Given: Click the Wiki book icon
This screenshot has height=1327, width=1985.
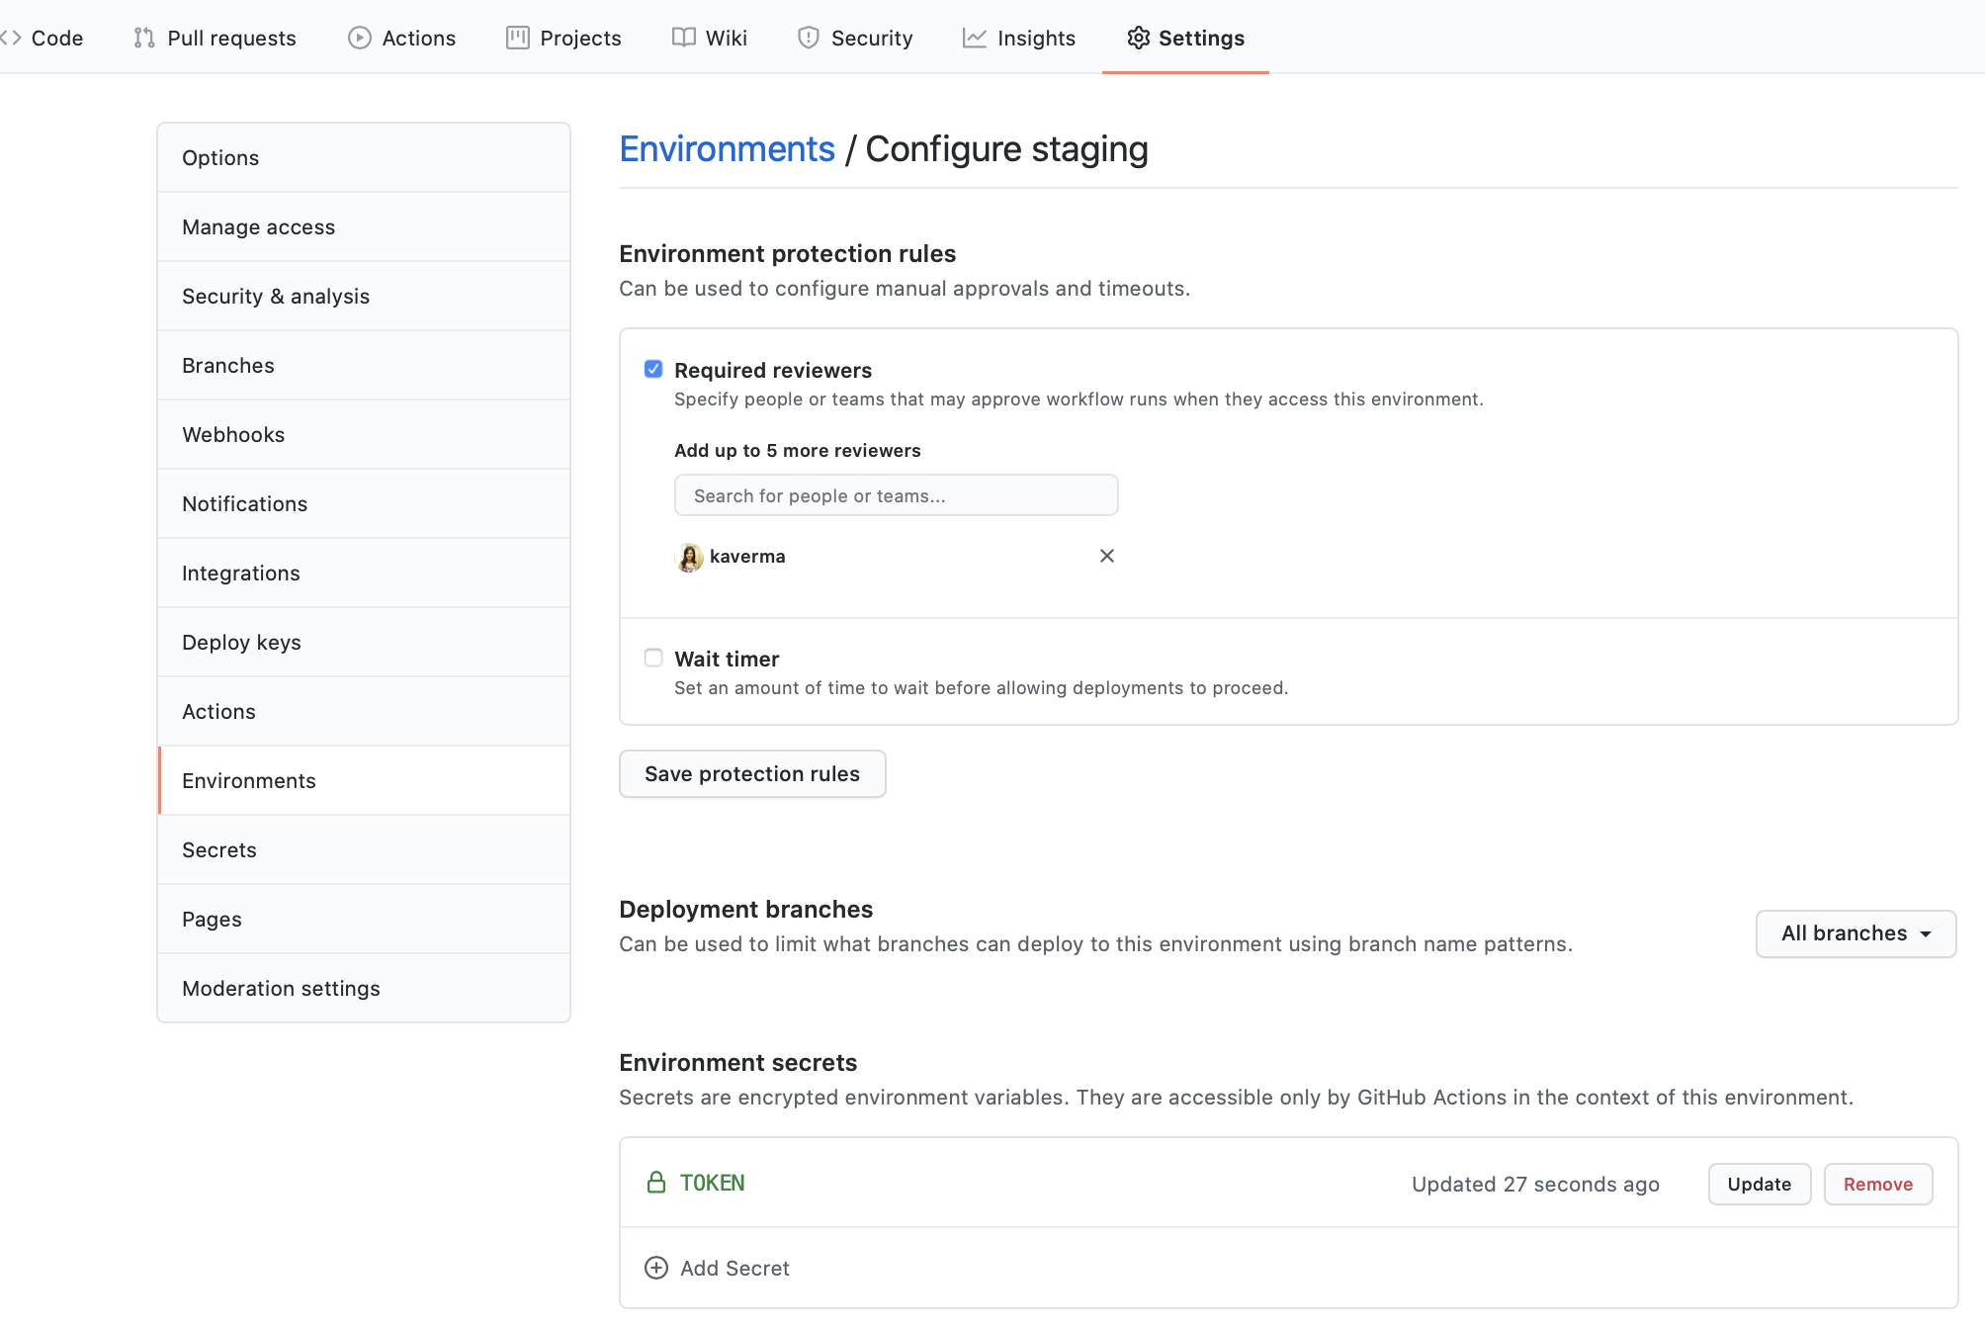Looking at the screenshot, I should click(x=683, y=38).
